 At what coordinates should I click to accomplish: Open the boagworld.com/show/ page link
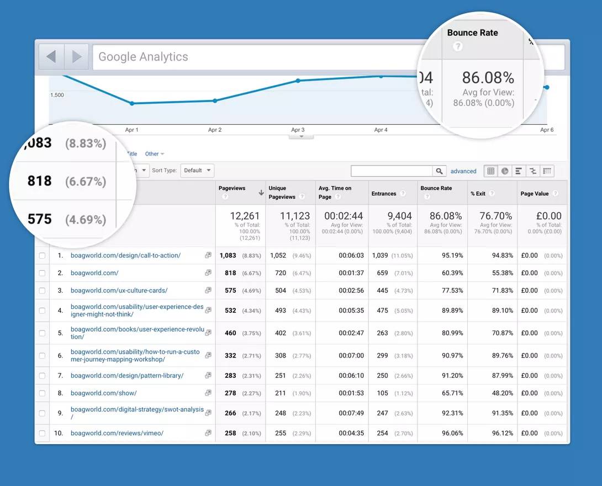coord(103,393)
